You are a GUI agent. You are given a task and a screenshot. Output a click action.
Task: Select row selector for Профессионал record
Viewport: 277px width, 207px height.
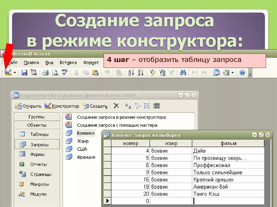(107, 165)
